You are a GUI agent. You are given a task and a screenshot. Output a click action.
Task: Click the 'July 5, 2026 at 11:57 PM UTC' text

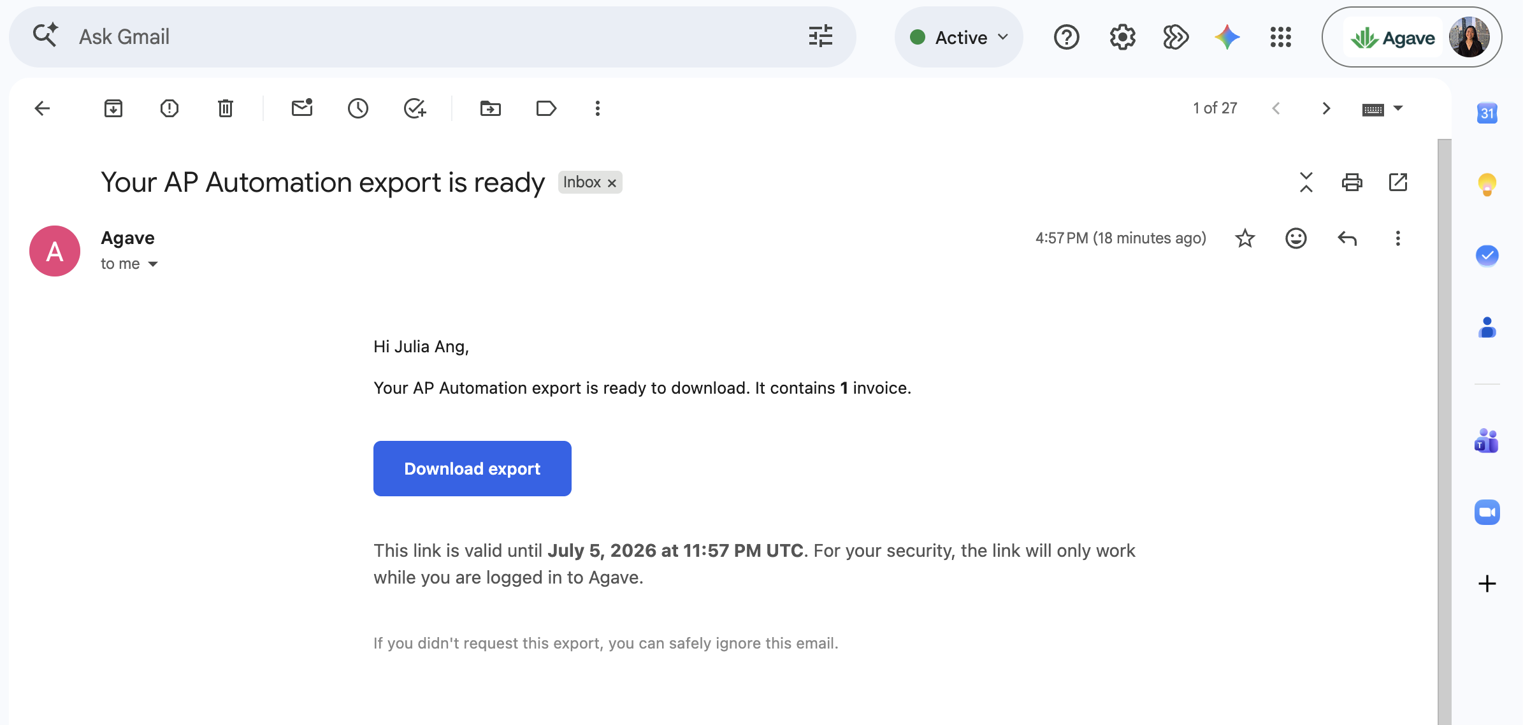(676, 550)
